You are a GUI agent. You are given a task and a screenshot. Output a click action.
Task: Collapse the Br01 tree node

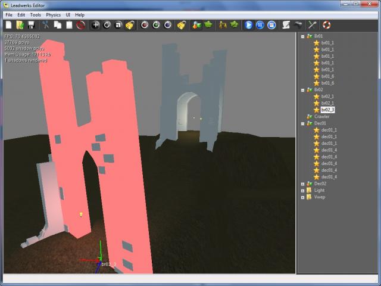(x=302, y=36)
